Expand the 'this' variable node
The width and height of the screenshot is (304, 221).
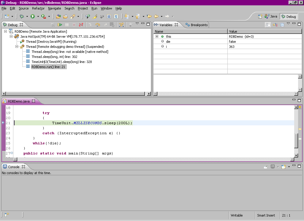[157, 37]
